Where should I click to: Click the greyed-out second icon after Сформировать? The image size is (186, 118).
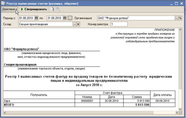58,9
